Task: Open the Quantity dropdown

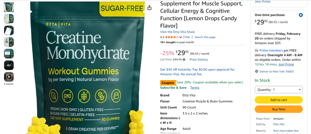Action: point(279,89)
